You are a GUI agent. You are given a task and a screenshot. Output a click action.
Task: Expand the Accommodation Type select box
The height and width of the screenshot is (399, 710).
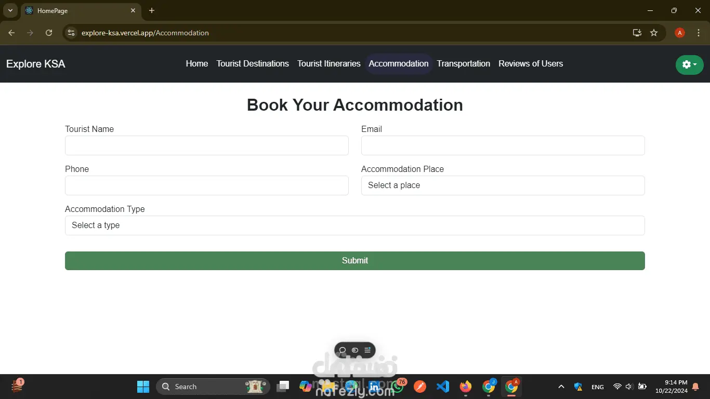(354, 225)
